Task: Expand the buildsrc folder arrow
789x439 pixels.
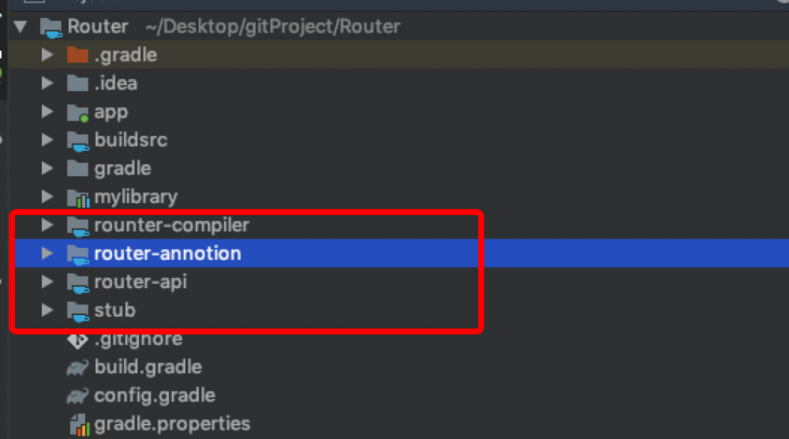Action: click(47, 141)
